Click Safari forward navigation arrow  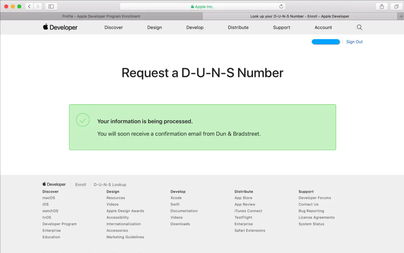38,7
